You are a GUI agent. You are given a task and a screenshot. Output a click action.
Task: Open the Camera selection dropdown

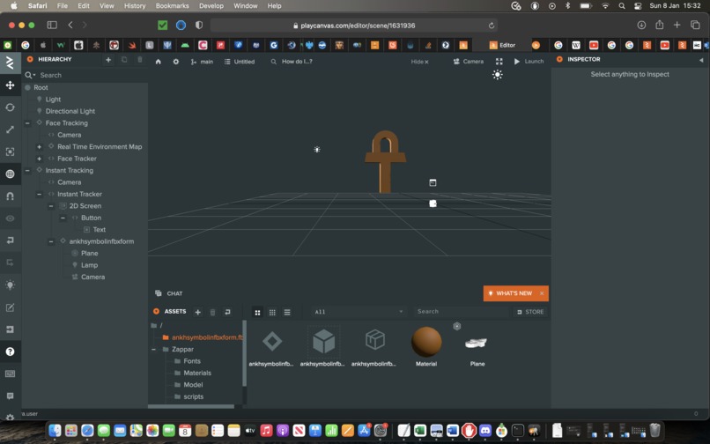coord(469,62)
